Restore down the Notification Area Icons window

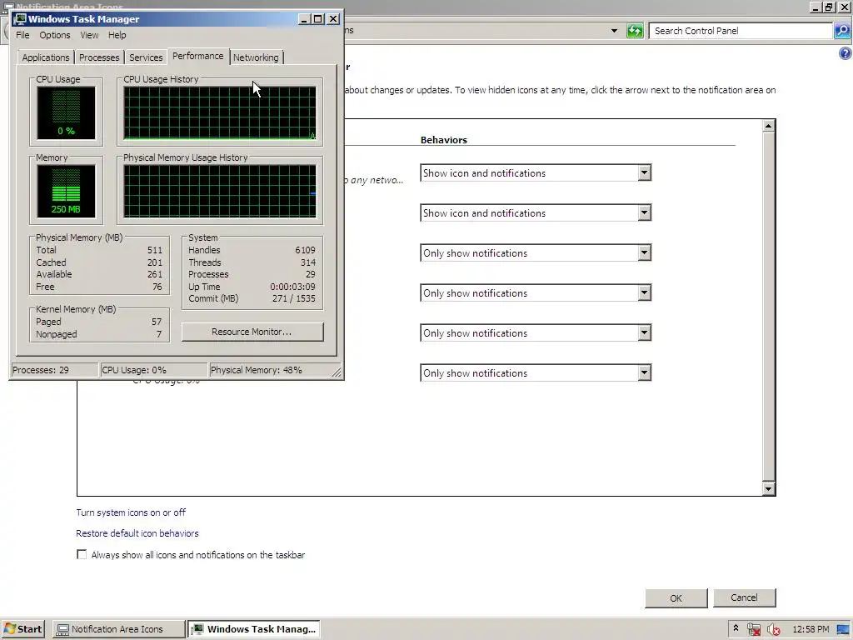(829, 7)
